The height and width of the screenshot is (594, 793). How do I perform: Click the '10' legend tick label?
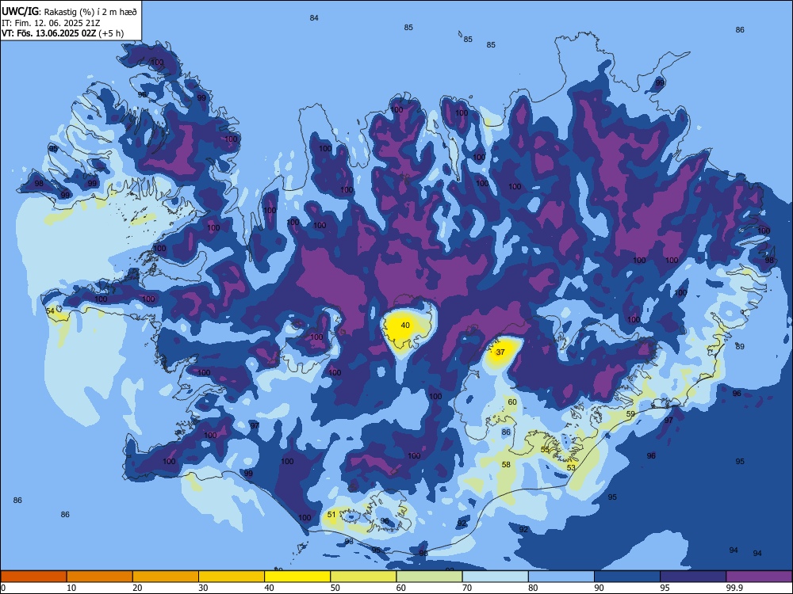(72, 588)
